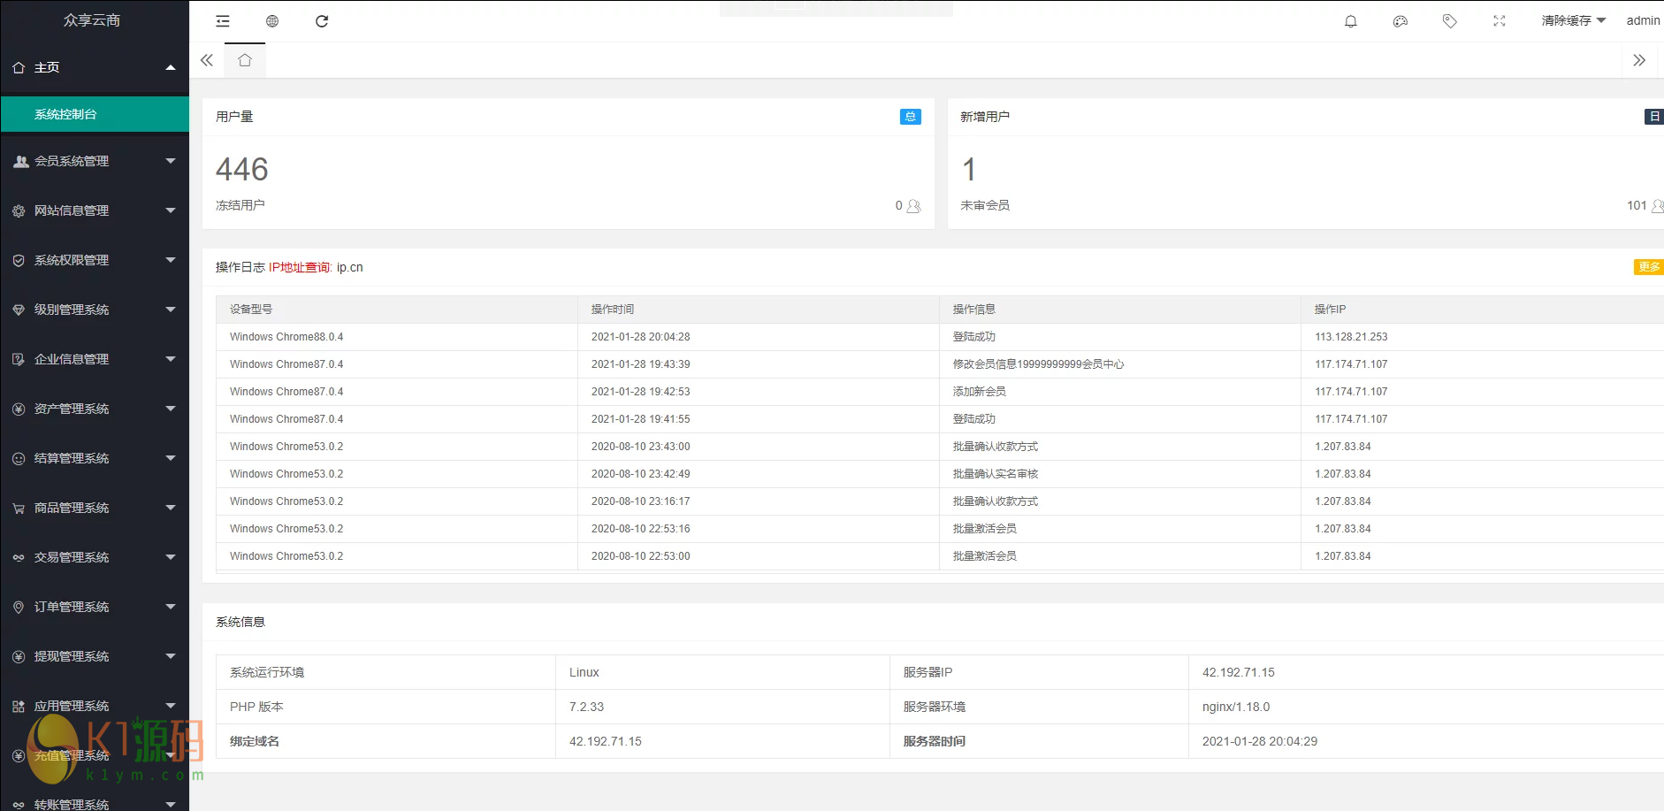Select the home tab icon

[x=245, y=60]
